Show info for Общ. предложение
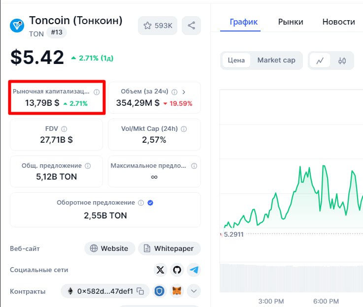The width and height of the screenshot is (363, 307). [x=88, y=166]
